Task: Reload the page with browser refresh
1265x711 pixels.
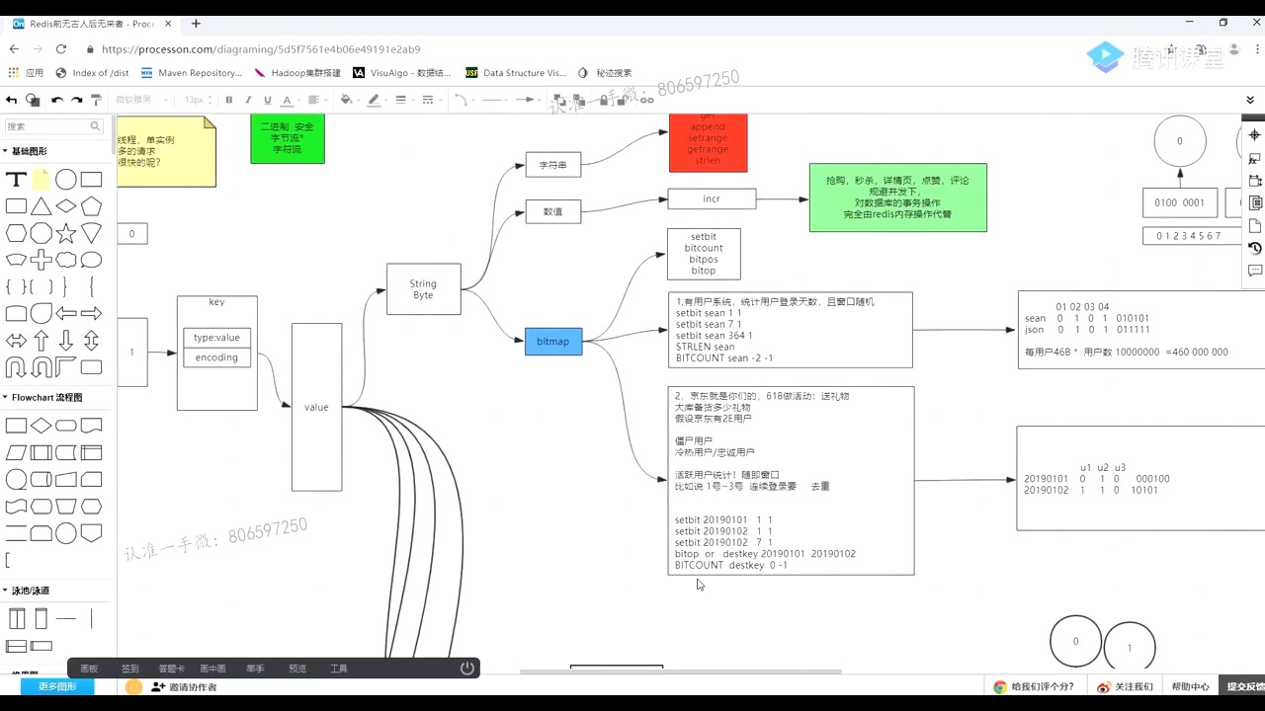Action: 61,48
